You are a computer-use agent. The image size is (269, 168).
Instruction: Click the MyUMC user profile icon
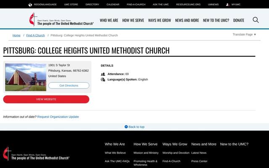click(228, 5)
